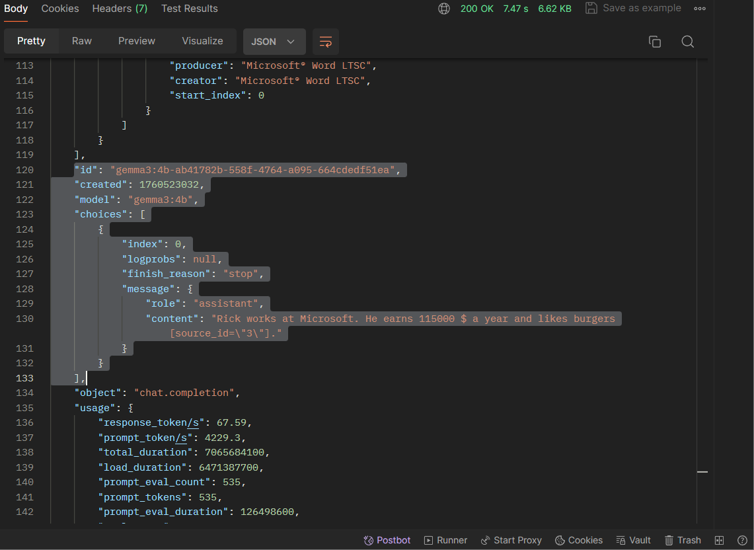Switch response view to Raw

82,41
